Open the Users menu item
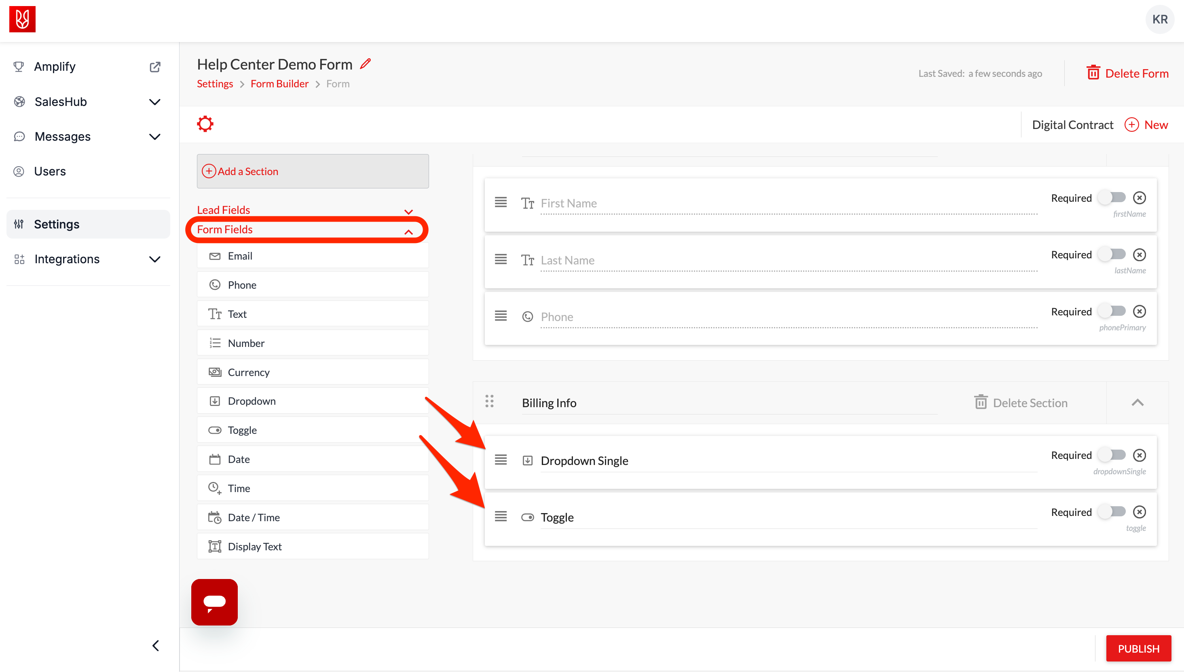Viewport: 1184px width, 672px height. click(x=50, y=171)
